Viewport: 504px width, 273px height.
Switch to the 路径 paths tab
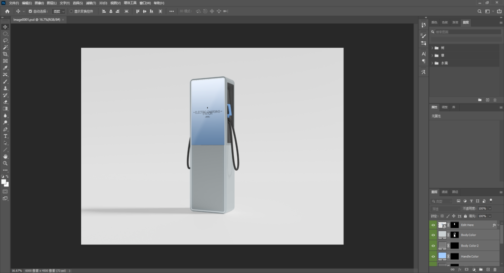[x=455, y=192]
